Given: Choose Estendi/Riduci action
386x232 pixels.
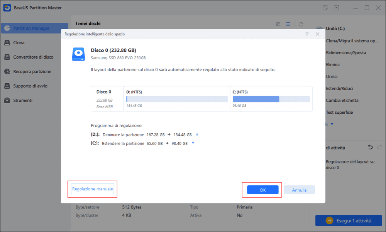Looking at the screenshot, I should click(x=339, y=89).
